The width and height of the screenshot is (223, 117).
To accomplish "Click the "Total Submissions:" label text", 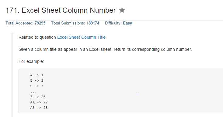I will (x=68, y=23).
